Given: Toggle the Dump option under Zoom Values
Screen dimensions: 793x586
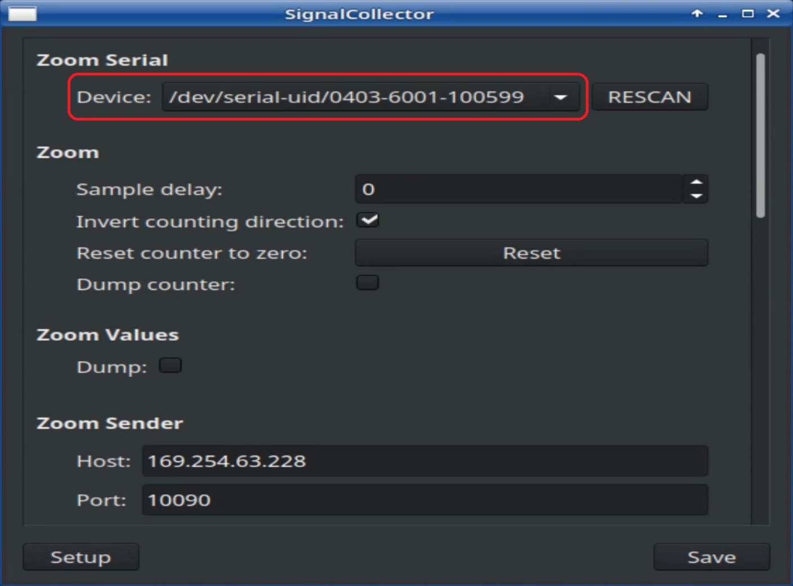Looking at the screenshot, I should (171, 365).
